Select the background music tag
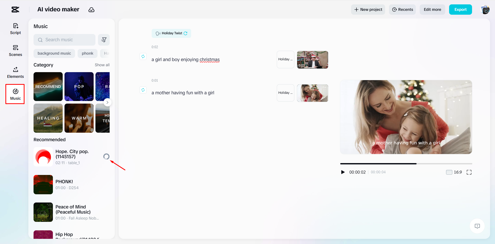The image size is (495, 244). pyautogui.click(x=54, y=53)
